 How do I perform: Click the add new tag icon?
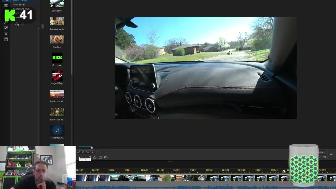17,24
